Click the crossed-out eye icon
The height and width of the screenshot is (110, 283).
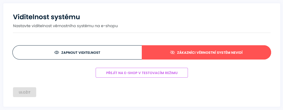click(173, 52)
